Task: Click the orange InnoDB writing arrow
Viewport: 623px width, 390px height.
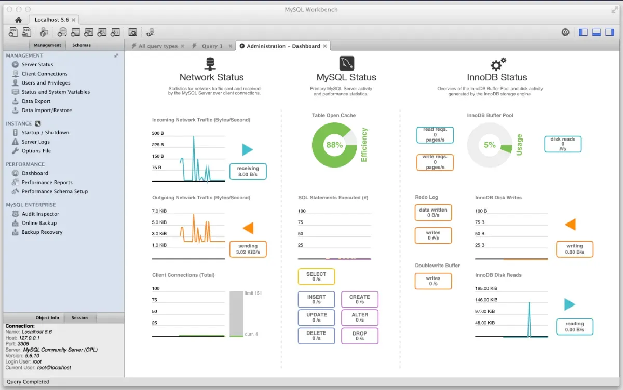Action: [570, 225]
